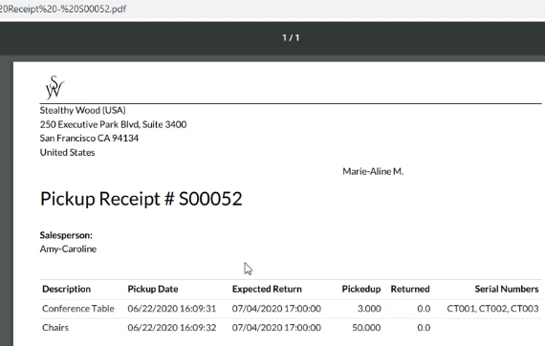Click the customer name Marie-Aline M.

coord(373,171)
